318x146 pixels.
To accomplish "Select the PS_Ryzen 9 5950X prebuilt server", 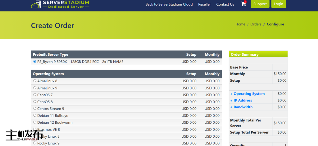I will point(34,62).
